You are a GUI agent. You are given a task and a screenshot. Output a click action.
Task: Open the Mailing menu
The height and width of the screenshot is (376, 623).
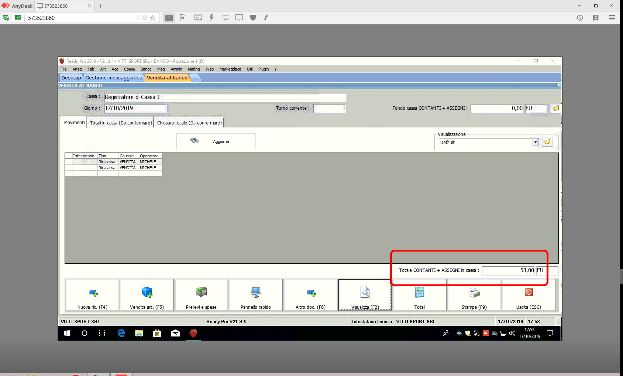(x=194, y=69)
